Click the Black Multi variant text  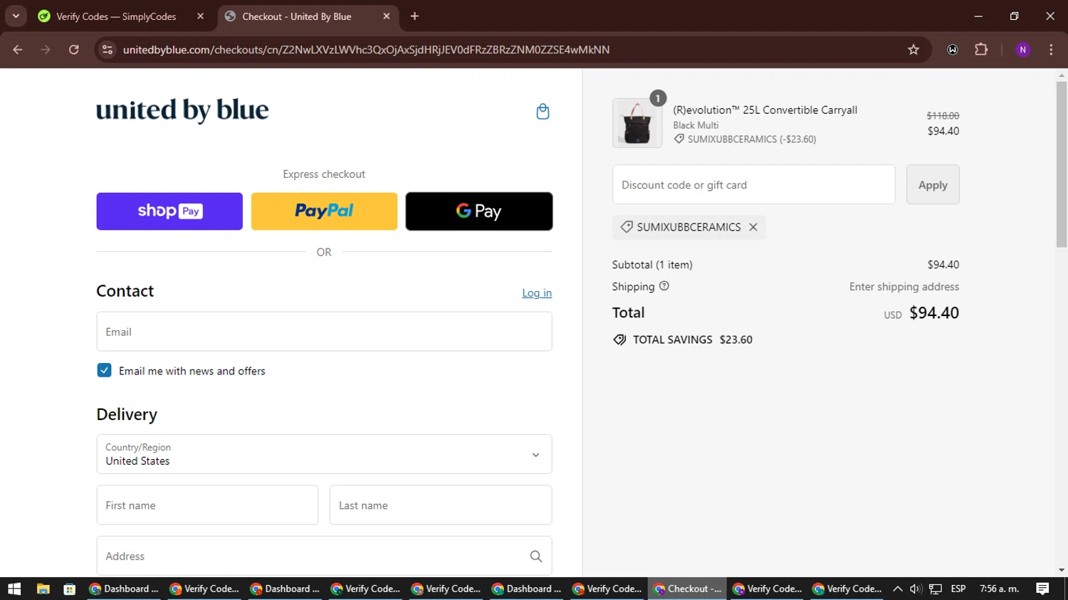696,125
